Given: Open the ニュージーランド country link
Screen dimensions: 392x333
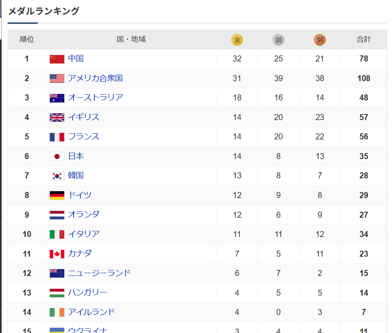Looking at the screenshot, I should tap(100, 273).
